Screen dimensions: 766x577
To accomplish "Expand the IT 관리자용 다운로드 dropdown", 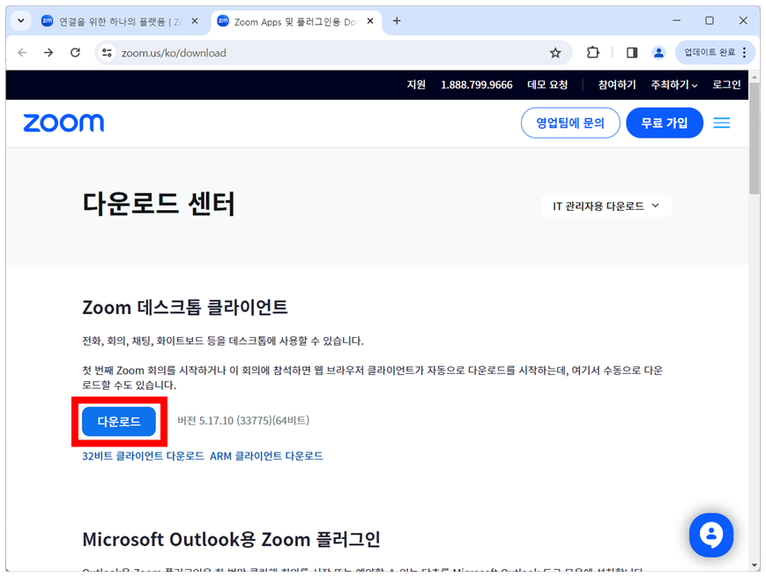I will click(x=606, y=206).
